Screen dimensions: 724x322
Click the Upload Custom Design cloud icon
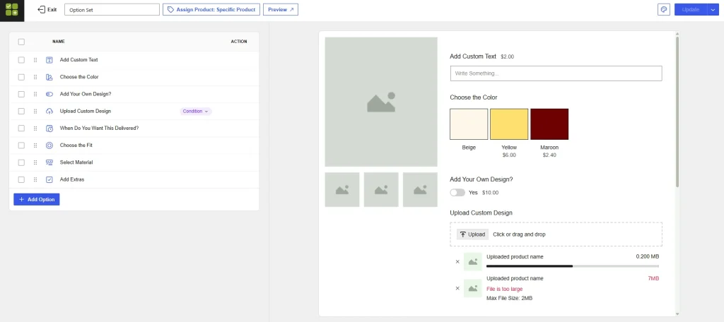click(49, 111)
